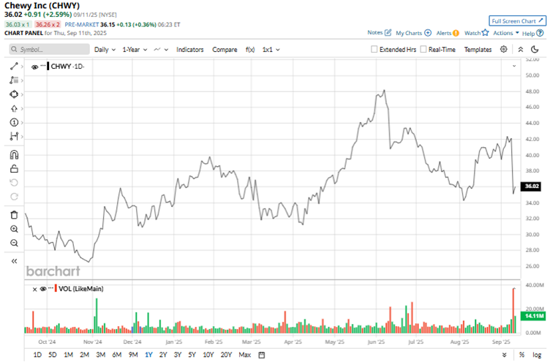Undo the last chart action
This screenshot has width=550, height=362.
pyautogui.click(x=14, y=182)
